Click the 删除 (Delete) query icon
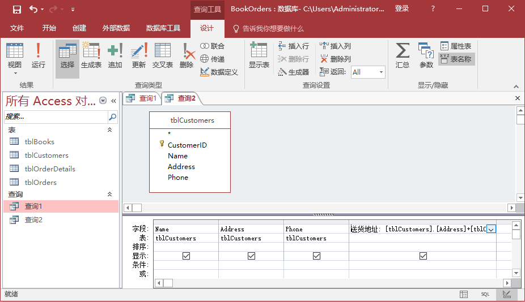Viewport: 525px width, 302px height. click(187, 56)
